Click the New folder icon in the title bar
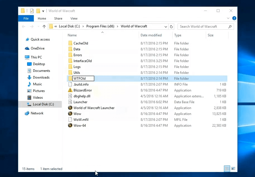This screenshot has width=255, height=177. 38,11
